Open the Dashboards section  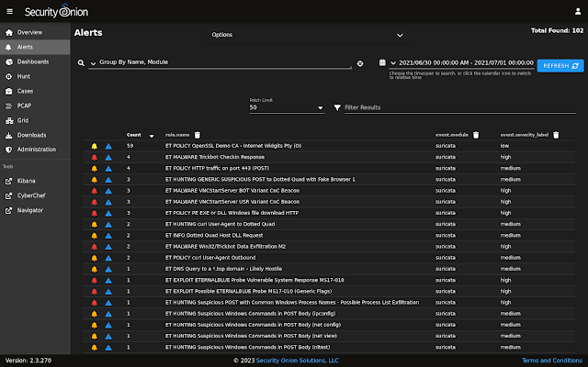[35, 61]
